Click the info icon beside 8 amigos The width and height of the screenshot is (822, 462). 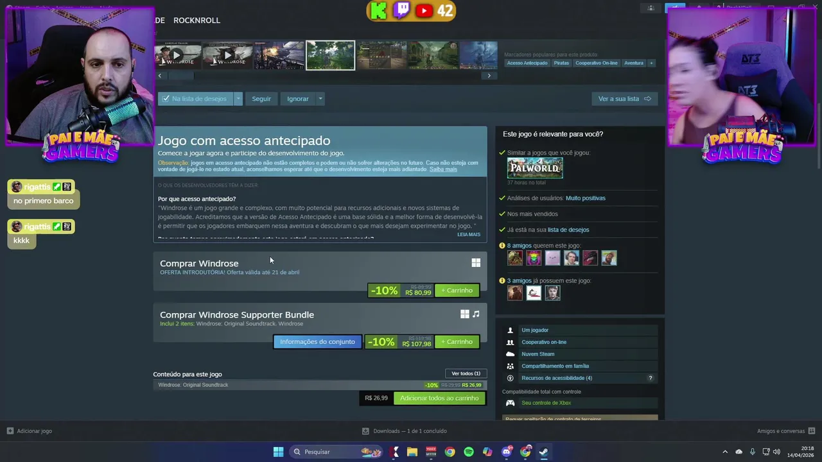[502, 246]
